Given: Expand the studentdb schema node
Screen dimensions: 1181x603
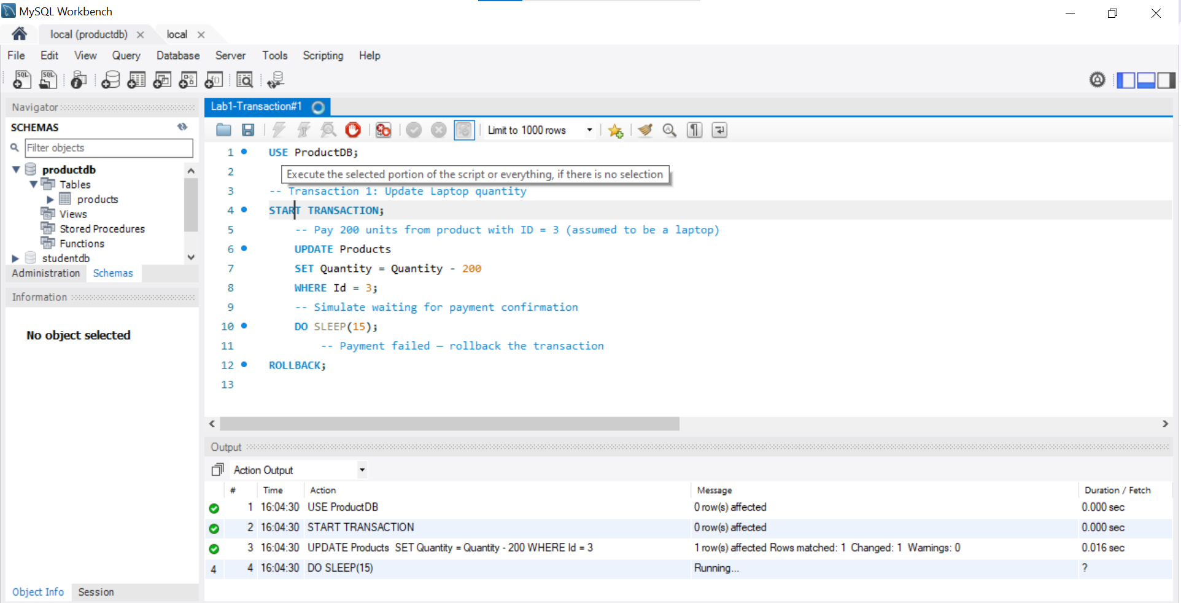Looking at the screenshot, I should pyautogui.click(x=16, y=259).
